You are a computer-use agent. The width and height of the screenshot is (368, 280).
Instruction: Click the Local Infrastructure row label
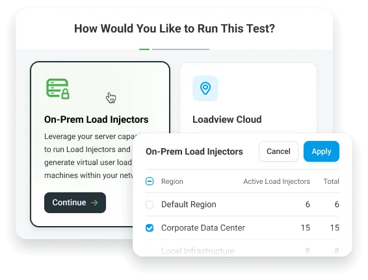tap(198, 251)
